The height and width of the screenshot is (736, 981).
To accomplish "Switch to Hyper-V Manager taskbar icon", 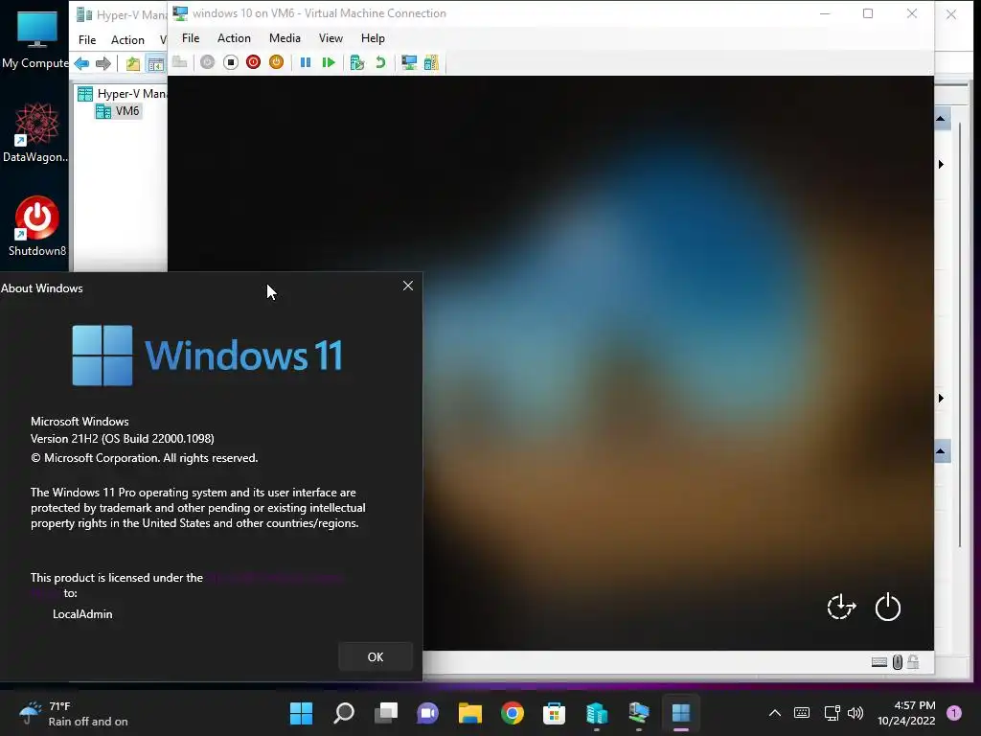I will coord(596,713).
